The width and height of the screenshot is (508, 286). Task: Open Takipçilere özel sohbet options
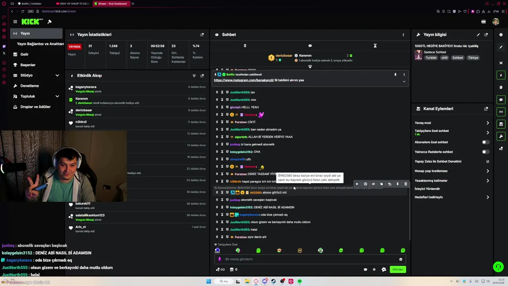coord(488,133)
